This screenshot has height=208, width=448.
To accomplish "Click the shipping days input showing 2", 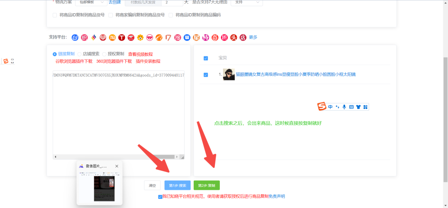I will 172,2.
